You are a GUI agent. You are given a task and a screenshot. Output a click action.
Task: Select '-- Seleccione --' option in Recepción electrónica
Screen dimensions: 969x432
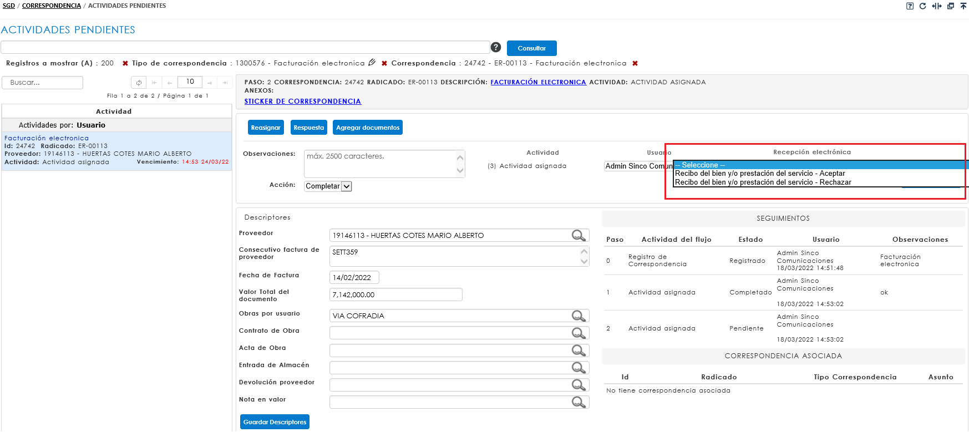click(x=820, y=165)
